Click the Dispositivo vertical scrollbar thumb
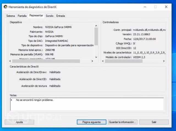 click(96, 36)
